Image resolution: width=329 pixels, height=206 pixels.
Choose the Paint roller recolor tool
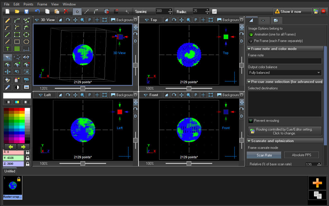coord(26,80)
